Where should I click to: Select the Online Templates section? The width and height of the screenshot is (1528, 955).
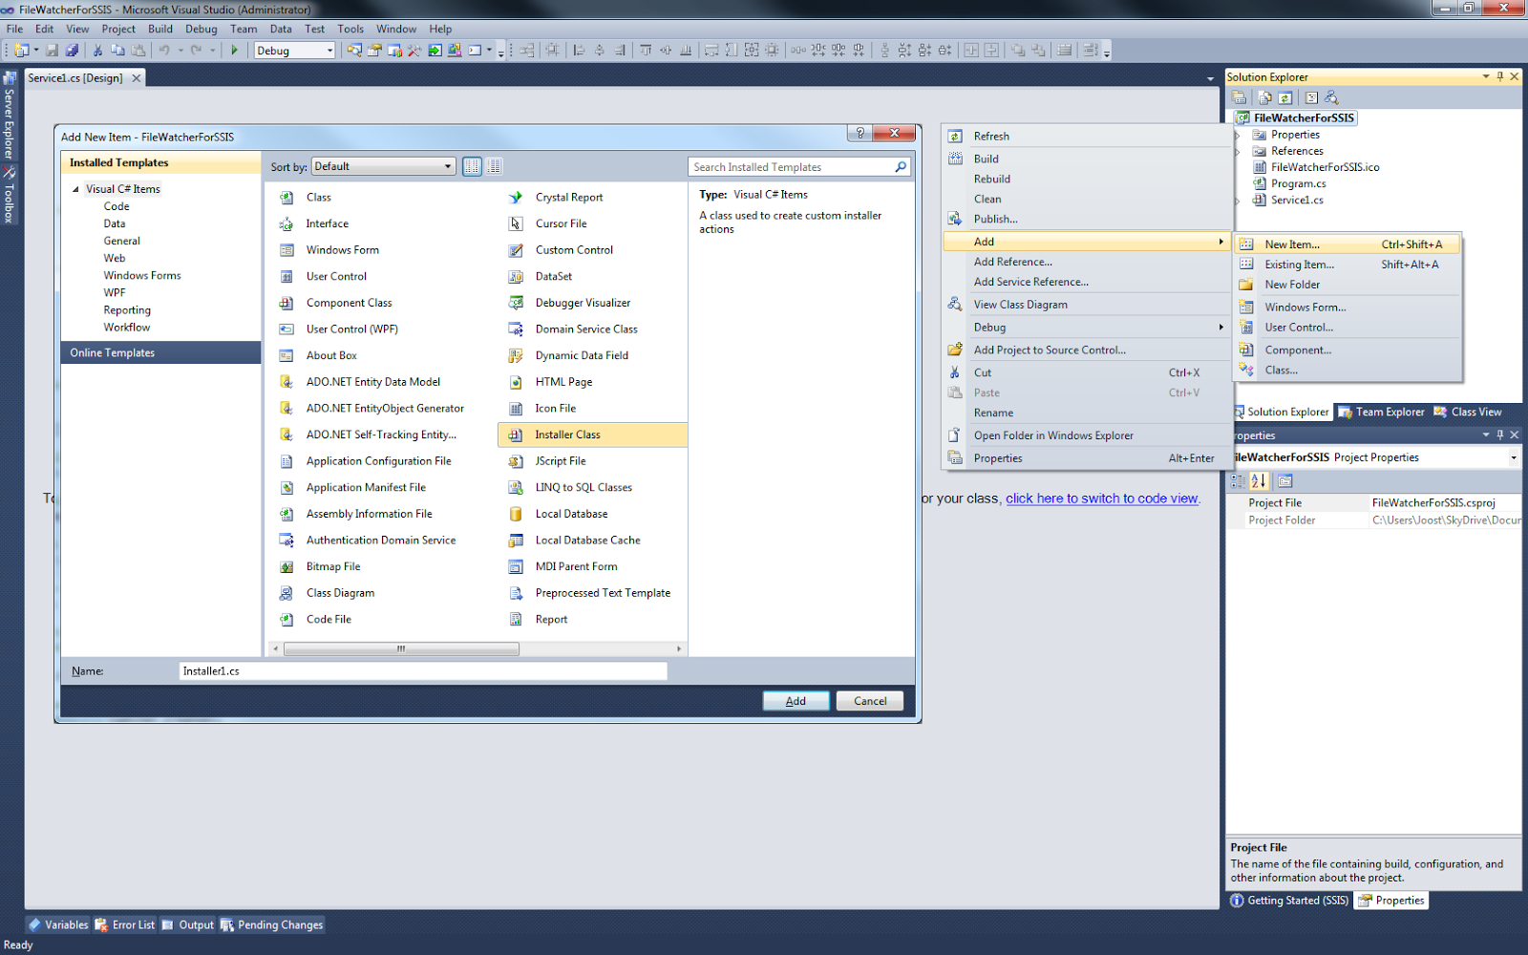[x=160, y=352]
